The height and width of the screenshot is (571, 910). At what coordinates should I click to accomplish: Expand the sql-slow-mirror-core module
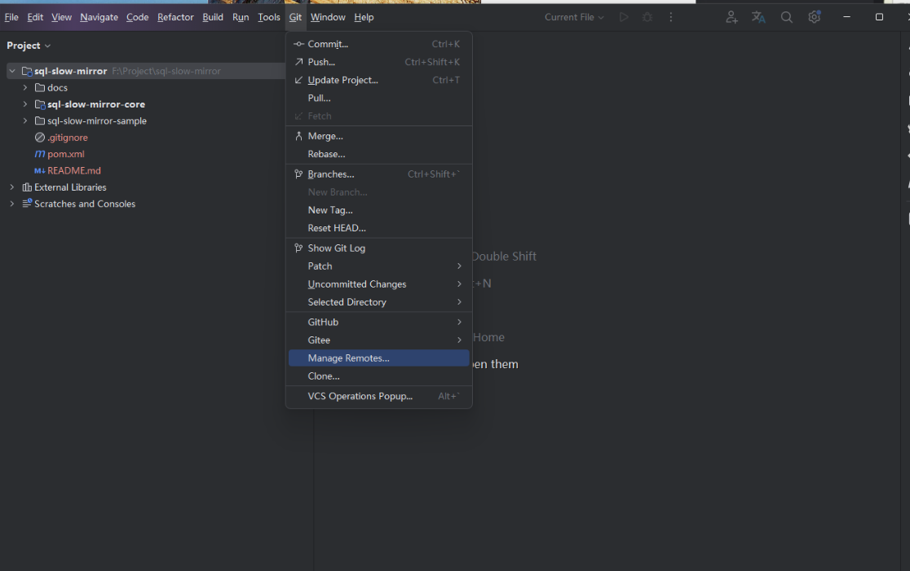[x=24, y=104]
